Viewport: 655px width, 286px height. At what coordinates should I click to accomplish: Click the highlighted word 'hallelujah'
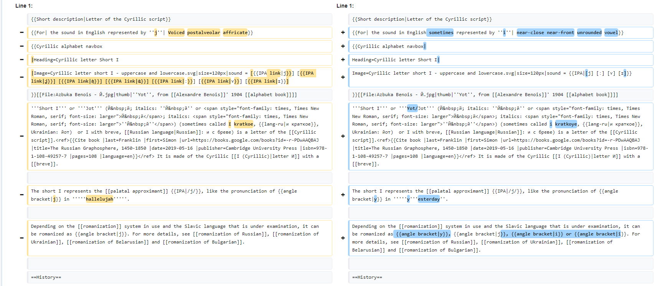click(x=99, y=199)
